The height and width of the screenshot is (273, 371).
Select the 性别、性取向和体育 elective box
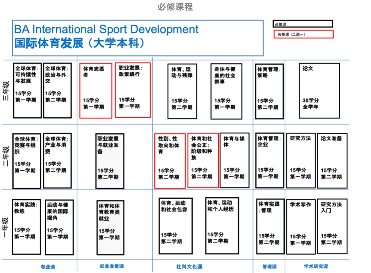pyautogui.click(x=170, y=161)
